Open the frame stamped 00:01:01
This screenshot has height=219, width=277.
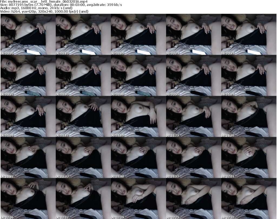249,76
